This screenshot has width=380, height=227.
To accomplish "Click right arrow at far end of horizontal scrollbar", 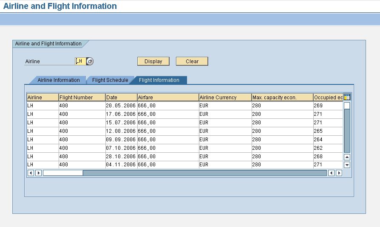I will [339, 173].
